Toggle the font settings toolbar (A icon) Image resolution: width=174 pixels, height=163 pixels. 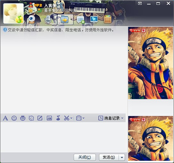click(5, 118)
